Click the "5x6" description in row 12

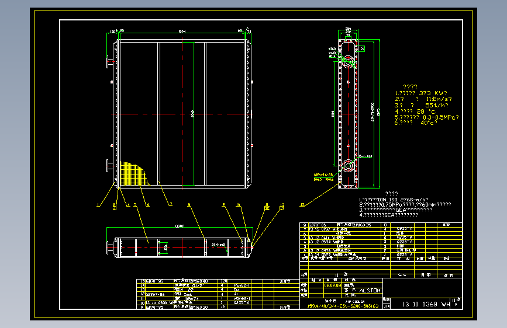click(x=188, y=294)
